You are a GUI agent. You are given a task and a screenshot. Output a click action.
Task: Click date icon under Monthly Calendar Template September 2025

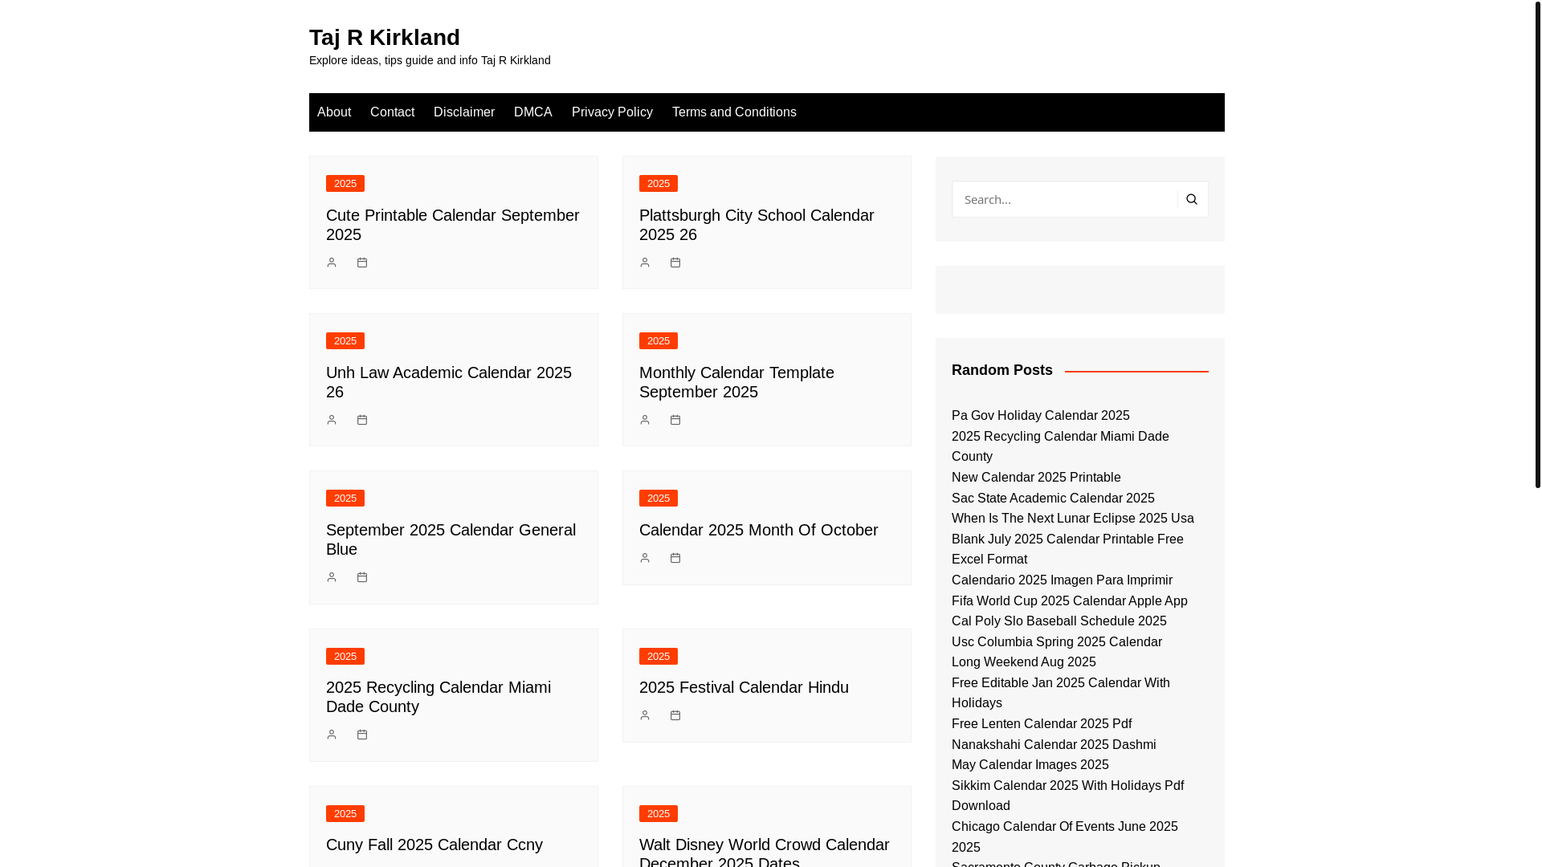coord(675,420)
